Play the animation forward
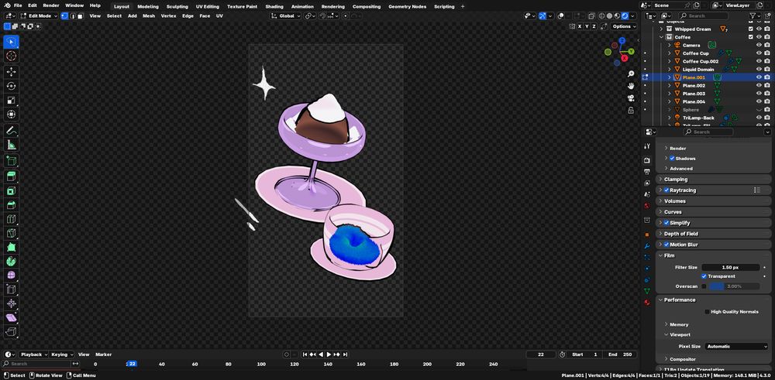The width and height of the screenshot is (775, 380). (x=329, y=354)
